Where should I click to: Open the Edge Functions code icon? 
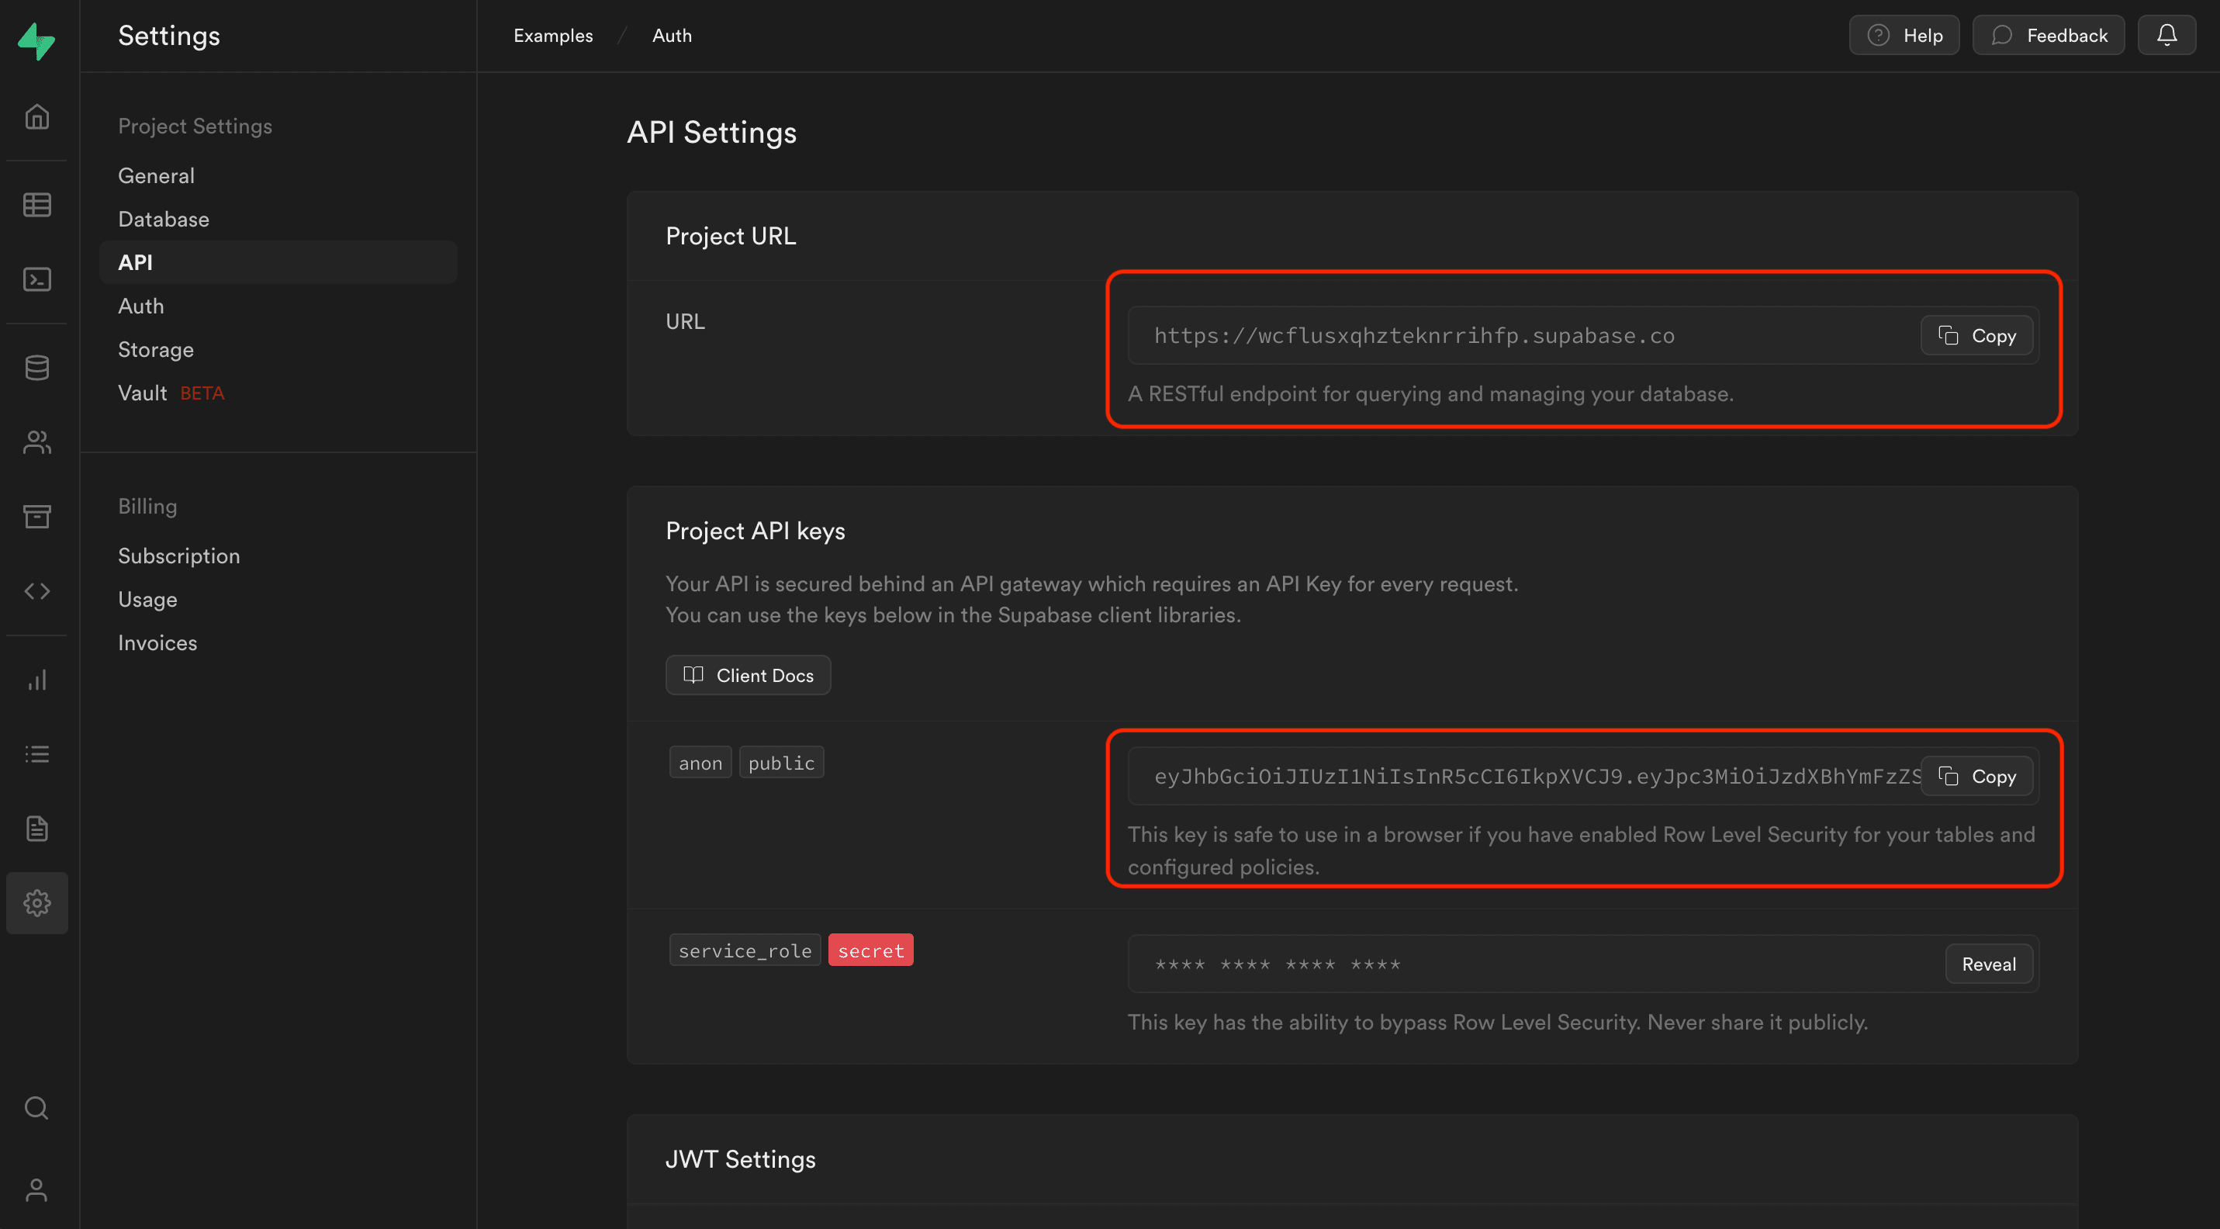click(x=36, y=591)
